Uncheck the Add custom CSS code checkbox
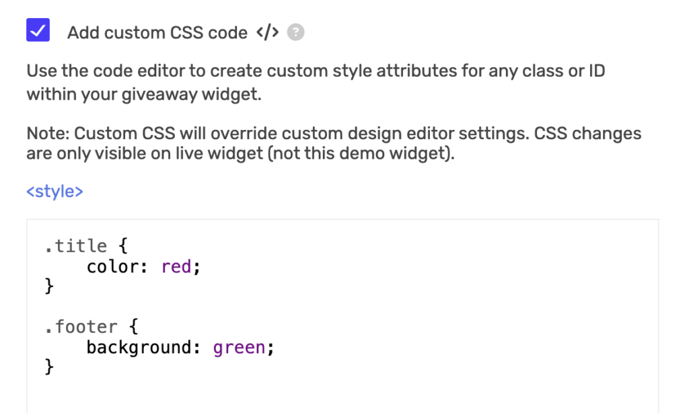This screenshot has width=689, height=413. click(x=38, y=30)
